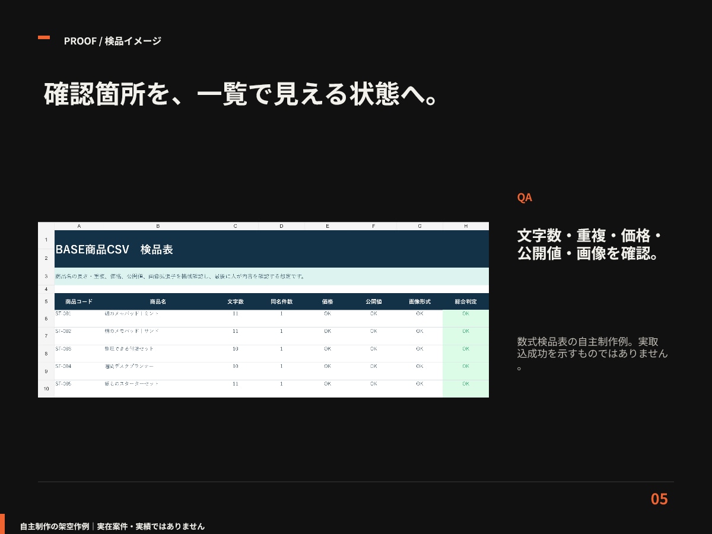Click the '価格' table header

pos(328,301)
